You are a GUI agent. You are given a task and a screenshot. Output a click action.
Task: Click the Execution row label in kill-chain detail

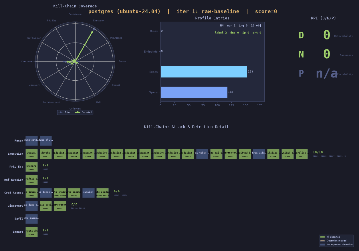point(15,154)
